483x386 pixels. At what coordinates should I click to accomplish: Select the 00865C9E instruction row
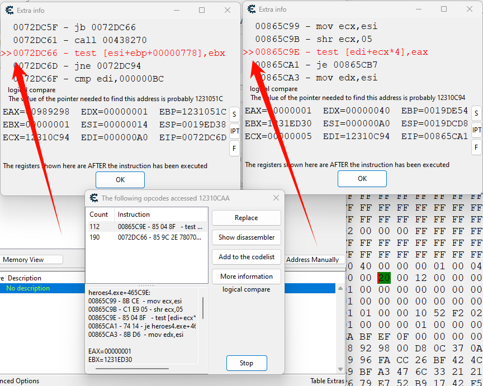[148, 227]
